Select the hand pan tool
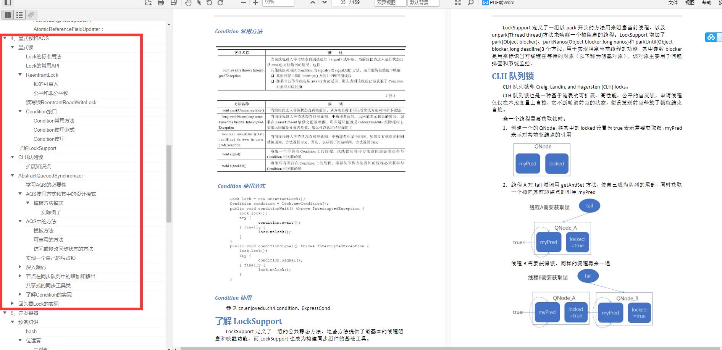 [188, 3]
